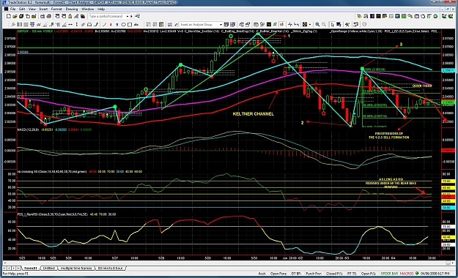Click the crosshair plus icon in toolbar

pos(290,24)
